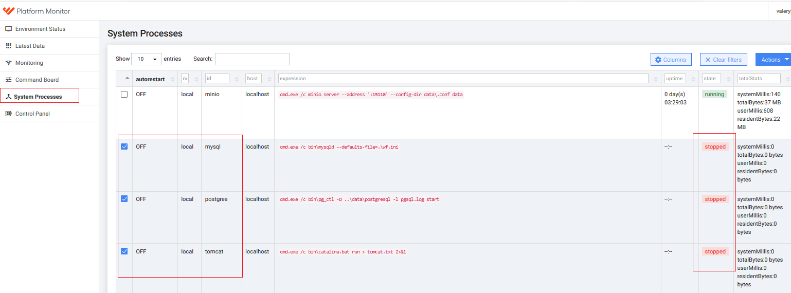Screen dimensions: 791x293
Task: Click the Platform Monitor logo icon
Action: click(x=8, y=11)
